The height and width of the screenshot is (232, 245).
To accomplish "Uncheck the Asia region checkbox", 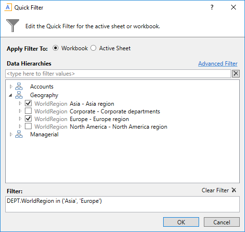I will pos(28,103).
